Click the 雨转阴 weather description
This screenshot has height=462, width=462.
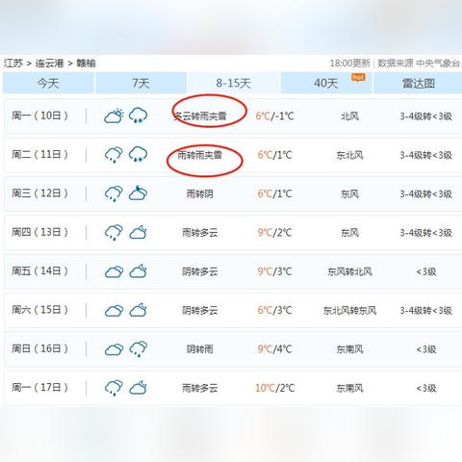200,194
